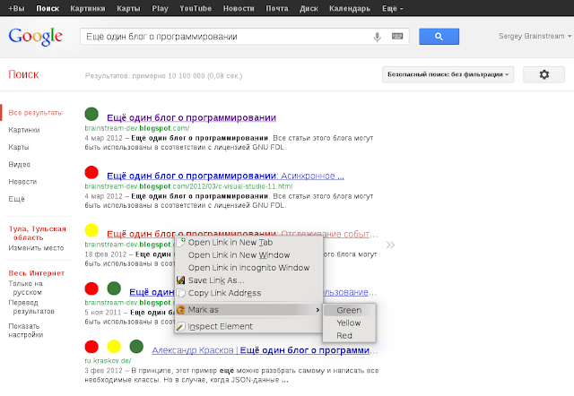Open Диск in top bar

coord(309,8)
